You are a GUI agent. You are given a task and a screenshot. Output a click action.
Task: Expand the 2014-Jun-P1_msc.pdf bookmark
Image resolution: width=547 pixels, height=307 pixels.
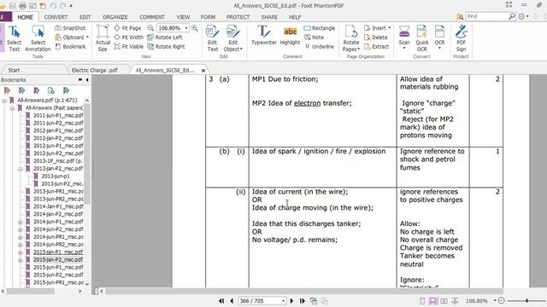point(21,222)
